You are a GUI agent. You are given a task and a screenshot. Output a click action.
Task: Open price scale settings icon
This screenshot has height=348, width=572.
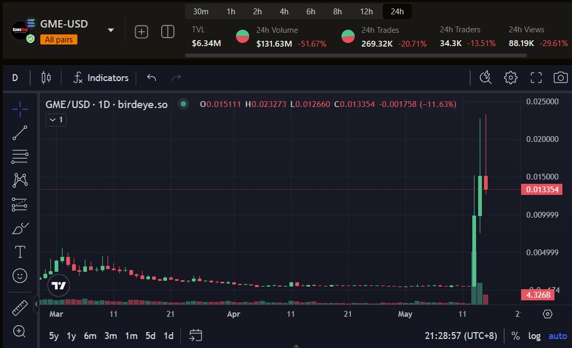[x=548, y=314]
